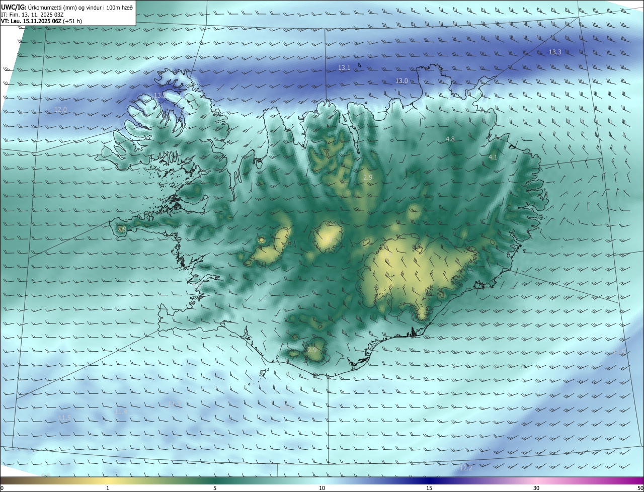Screen dimensions: 644x492
Task: Click the title 'UWC/IG: Úrkomumætti (mm) og vindur'
Action: pos(67,7)
